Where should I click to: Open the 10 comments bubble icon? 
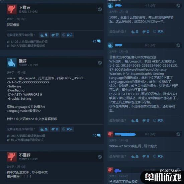[99, 135]
